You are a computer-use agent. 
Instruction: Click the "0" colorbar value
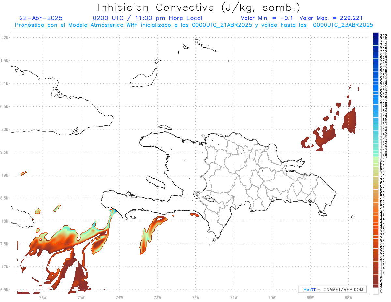pos(381,291)
